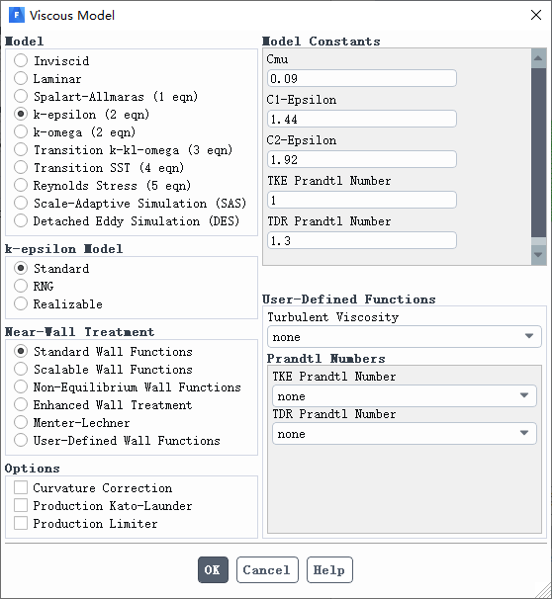
Task: Click the OK button
Action: click(x=213, y=569)
